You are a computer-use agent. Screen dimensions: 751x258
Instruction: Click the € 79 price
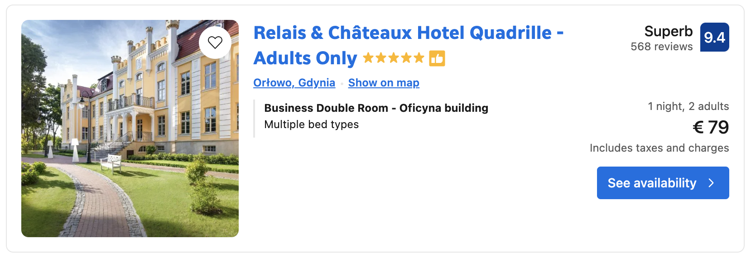click(710, 127)
